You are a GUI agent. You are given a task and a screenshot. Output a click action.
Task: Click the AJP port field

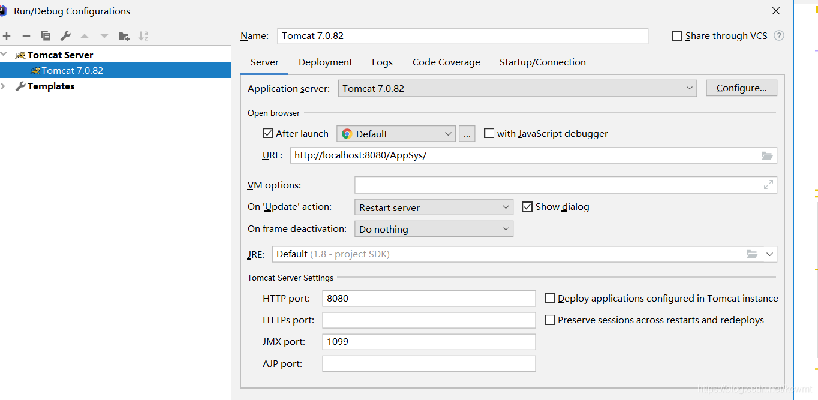429,363
